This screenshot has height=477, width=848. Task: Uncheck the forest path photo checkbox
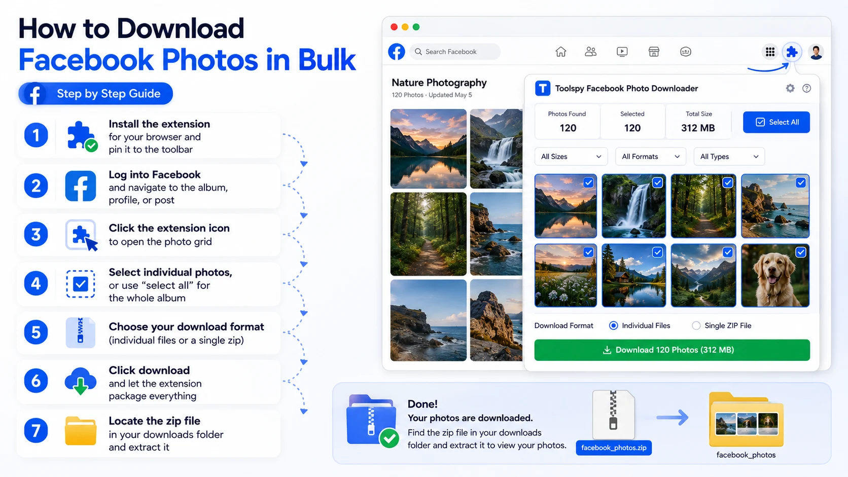[x=727, y=182]
